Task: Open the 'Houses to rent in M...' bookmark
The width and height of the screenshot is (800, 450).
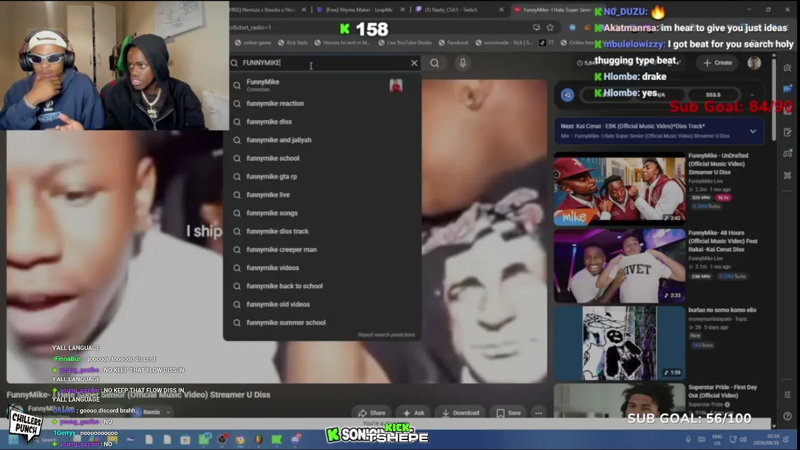Action: click(x=342, y=42)
